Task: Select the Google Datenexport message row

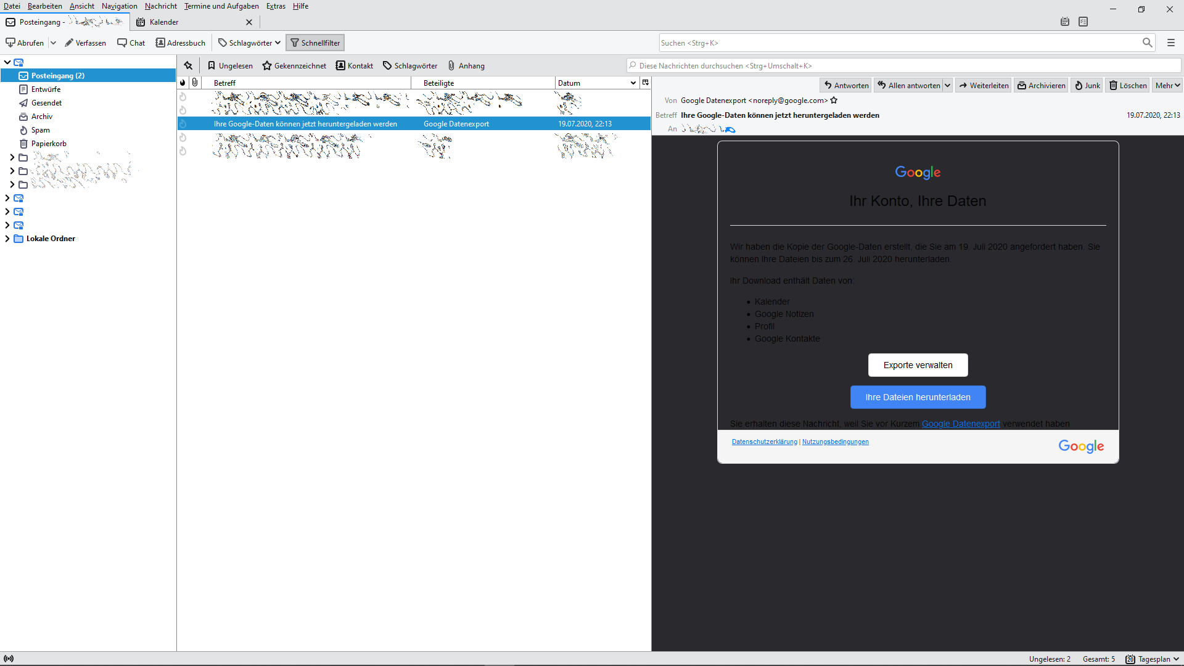Action: [414, 123]
